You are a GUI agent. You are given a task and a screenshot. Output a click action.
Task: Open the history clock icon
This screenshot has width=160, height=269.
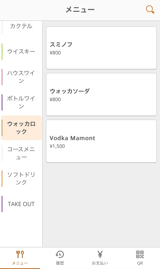pos(60,254)
